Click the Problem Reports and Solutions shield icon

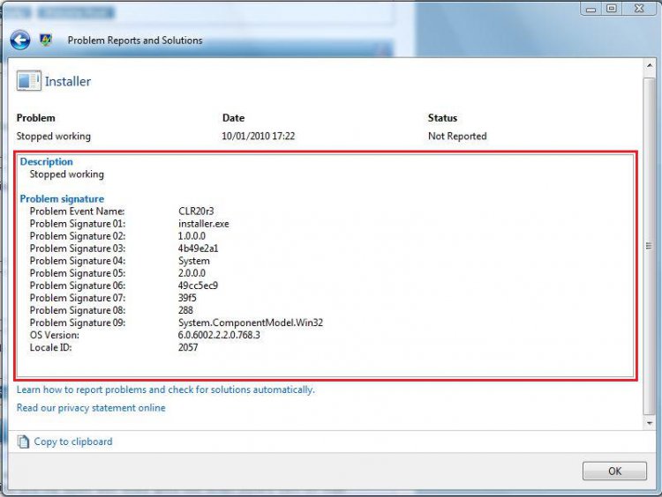pyautogui.click(x=48, y=41)
